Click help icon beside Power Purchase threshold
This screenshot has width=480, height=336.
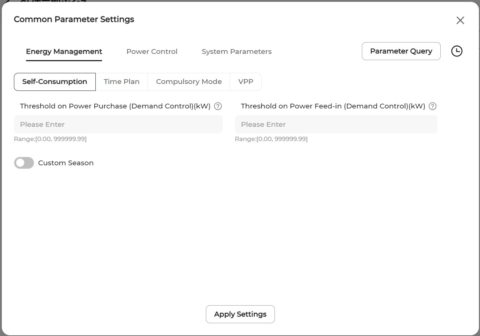[218, 106]
